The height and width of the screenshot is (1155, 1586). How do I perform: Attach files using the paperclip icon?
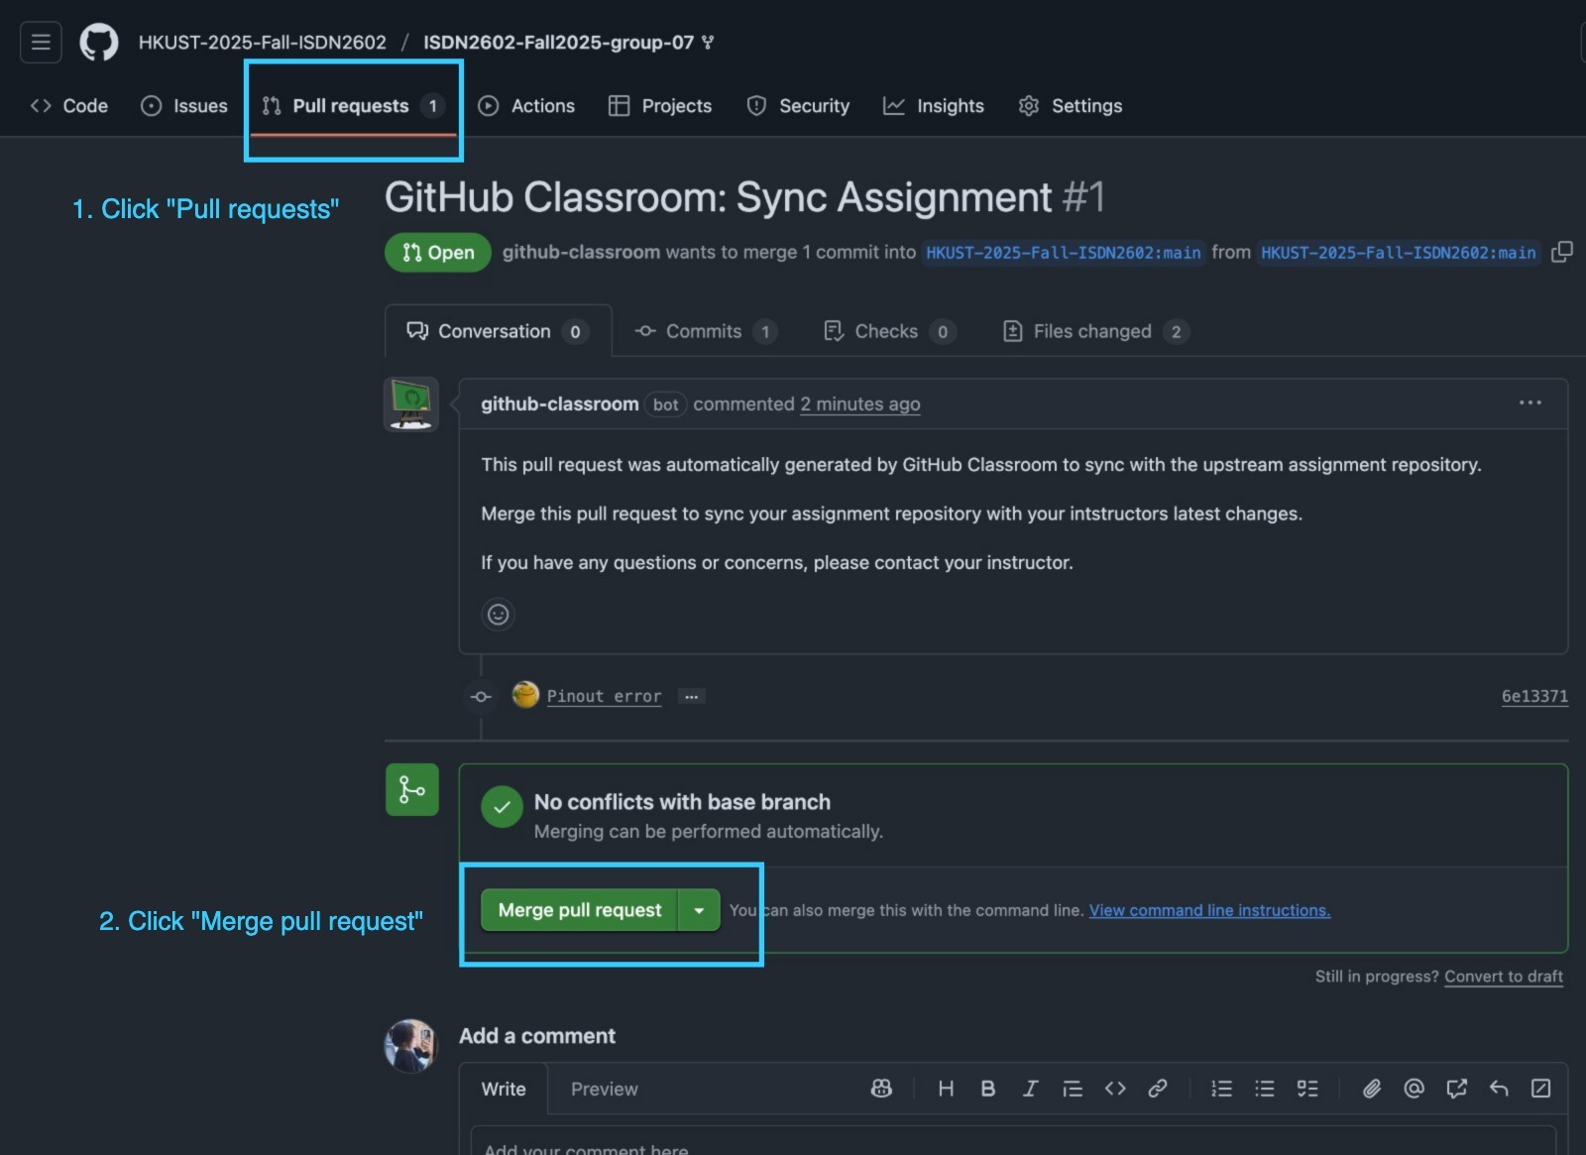pos(1371,1089)
